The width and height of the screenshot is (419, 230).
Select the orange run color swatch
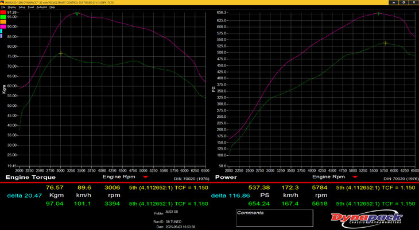[3, 22]
